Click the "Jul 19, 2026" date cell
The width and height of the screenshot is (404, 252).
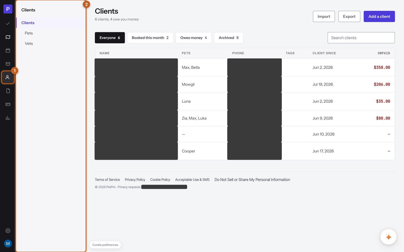323,84
